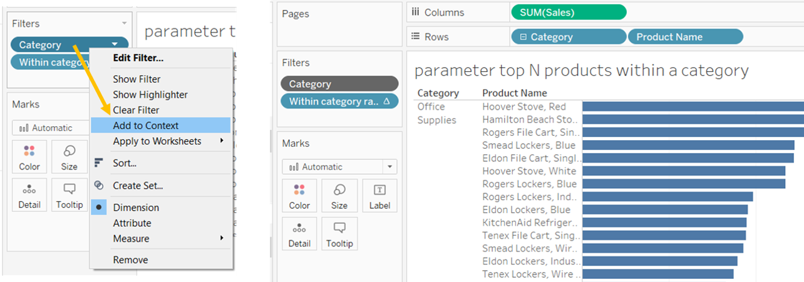Collapse Category hierarchy icon on Rows pill
This screenshot has height=282, width=804.
pos(523,37)
